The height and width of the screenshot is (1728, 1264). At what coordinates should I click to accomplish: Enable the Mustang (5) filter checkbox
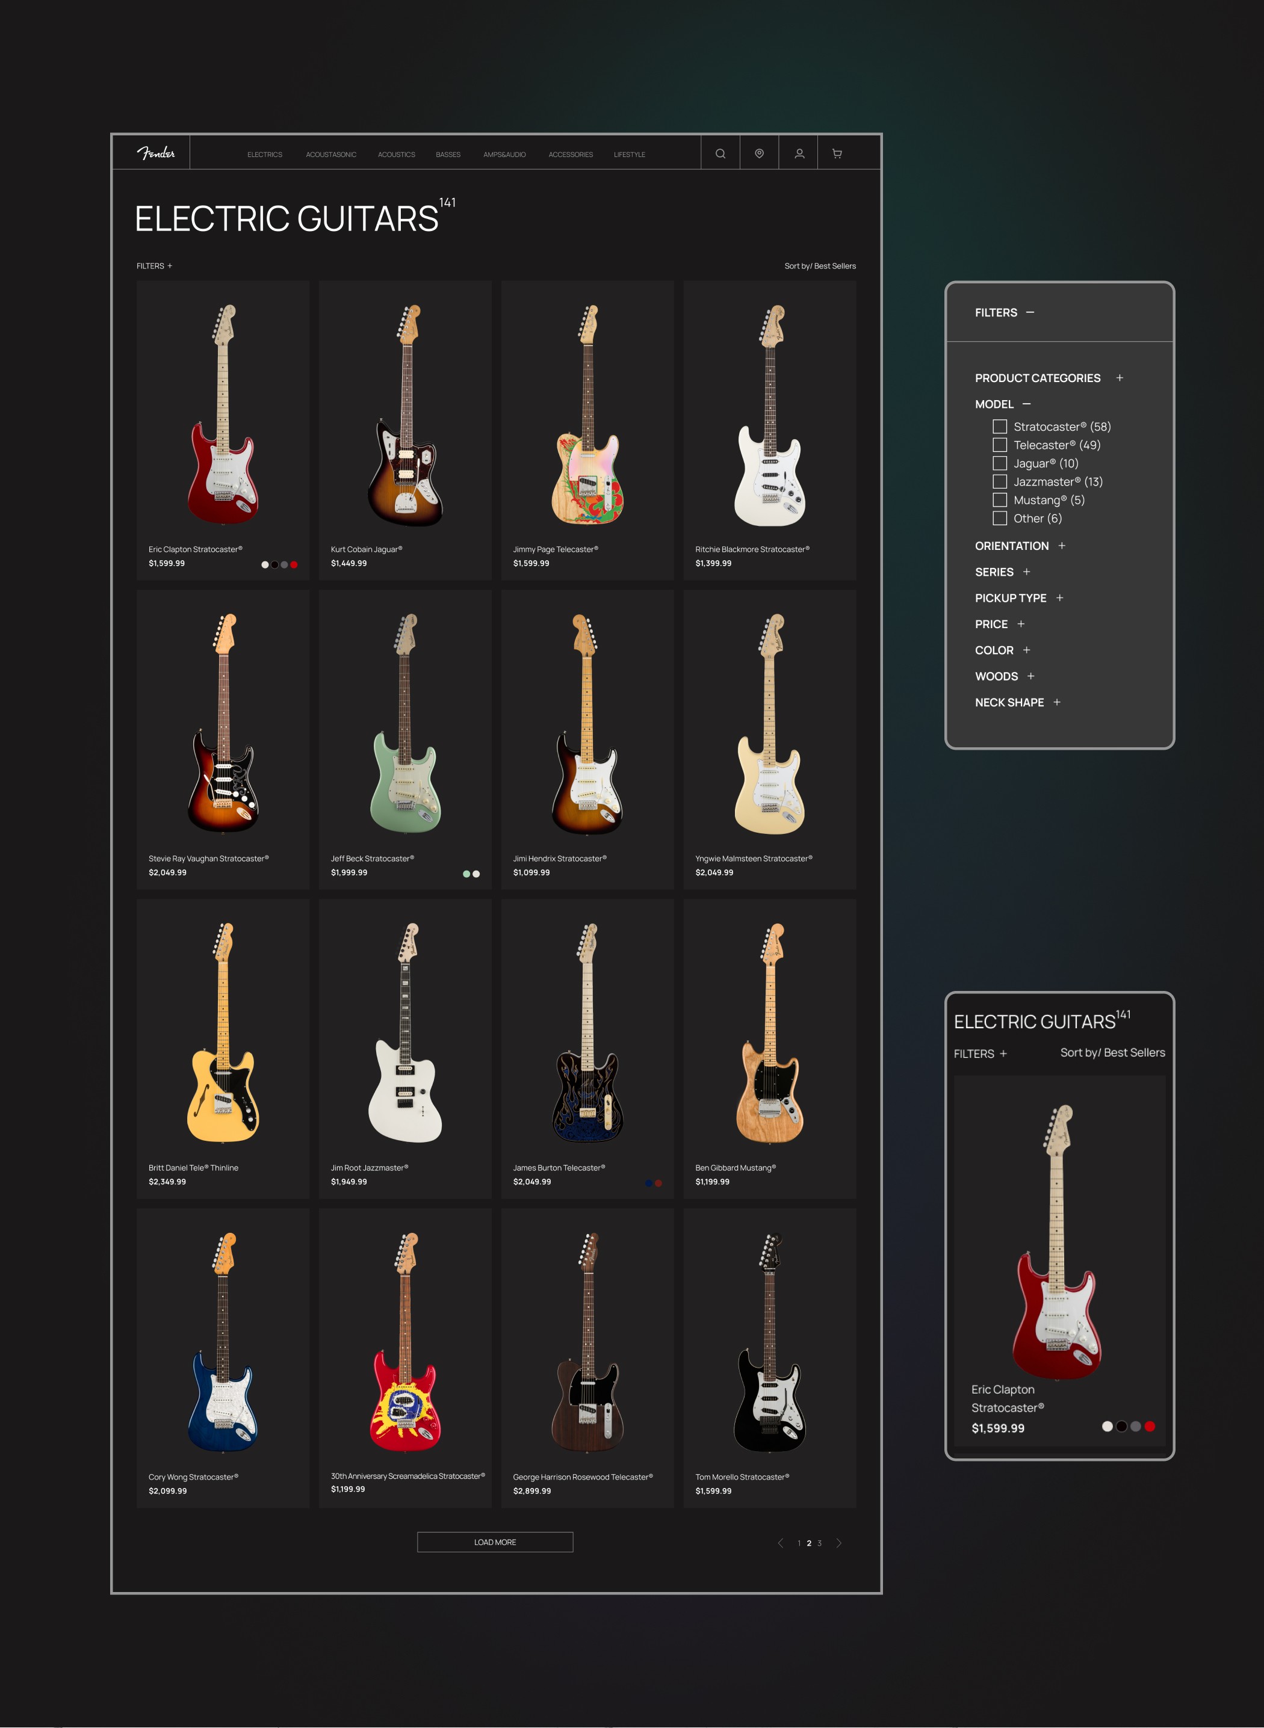(x=999, y=499)
